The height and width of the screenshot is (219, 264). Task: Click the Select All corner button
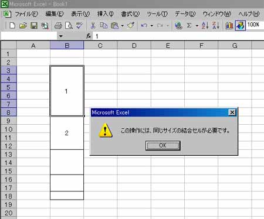point(9,45)
